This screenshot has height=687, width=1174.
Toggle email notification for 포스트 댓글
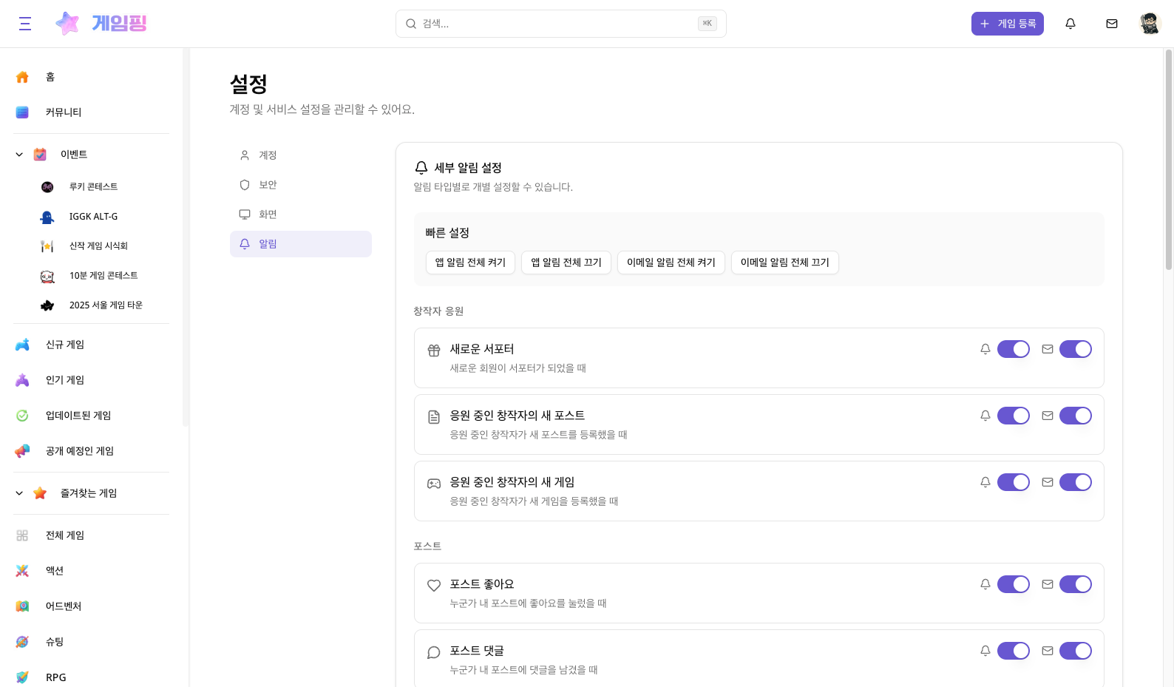click(1076, 651)
